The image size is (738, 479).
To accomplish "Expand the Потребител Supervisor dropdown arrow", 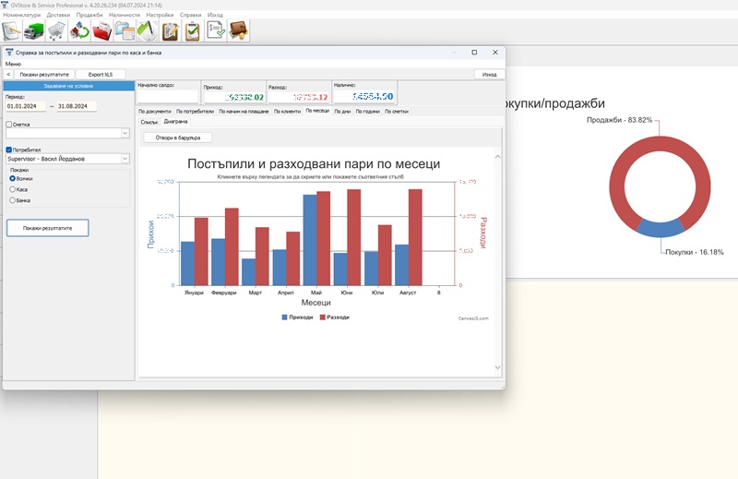I will (x=125, y=159).
